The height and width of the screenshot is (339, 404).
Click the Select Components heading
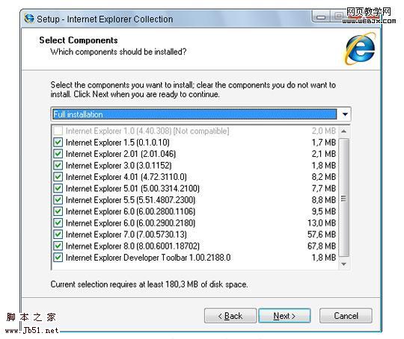79,40
